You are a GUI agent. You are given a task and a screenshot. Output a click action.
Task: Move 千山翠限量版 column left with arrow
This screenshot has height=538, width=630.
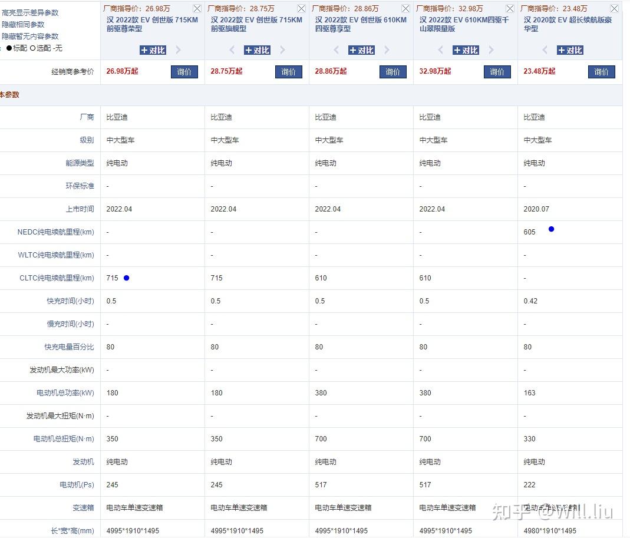tap(440, 50)
